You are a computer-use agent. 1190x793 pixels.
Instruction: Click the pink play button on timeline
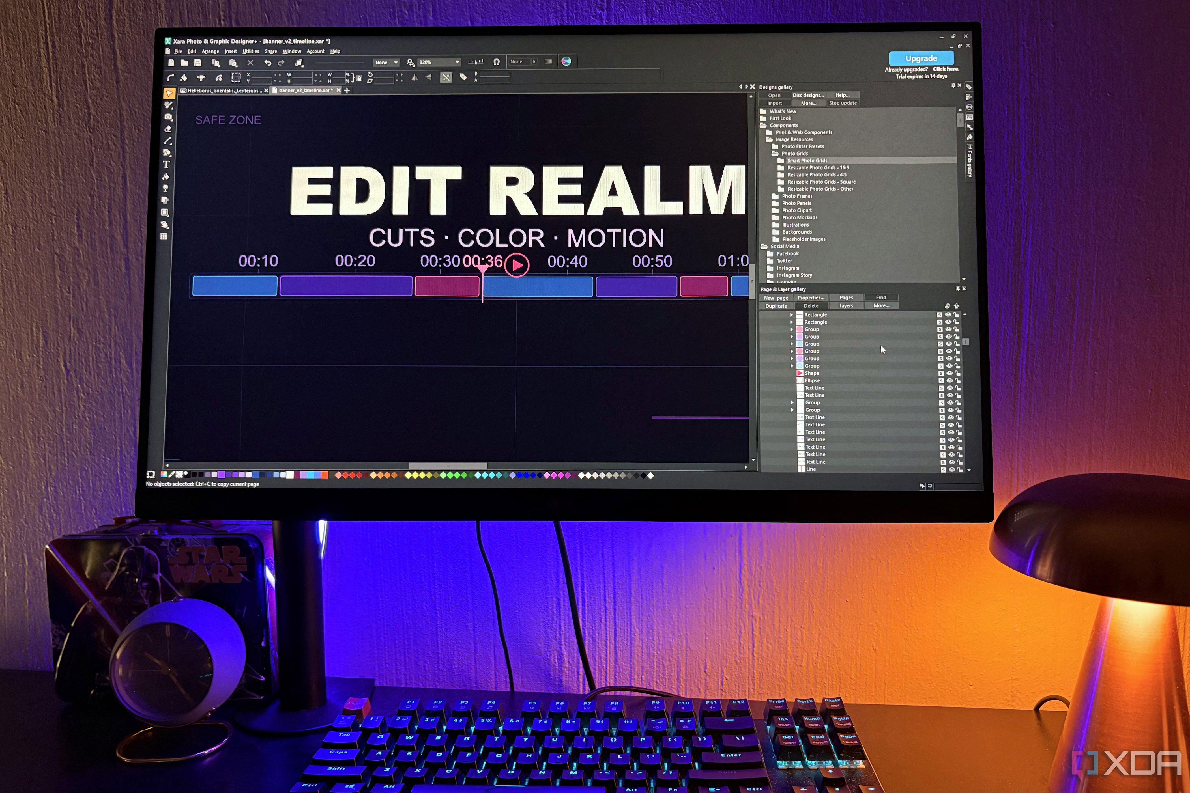click(517, 265)
